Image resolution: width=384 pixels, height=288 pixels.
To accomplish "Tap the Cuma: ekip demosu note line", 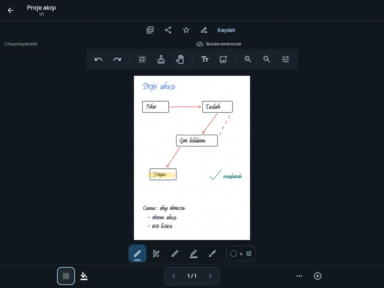I will 164,208.
